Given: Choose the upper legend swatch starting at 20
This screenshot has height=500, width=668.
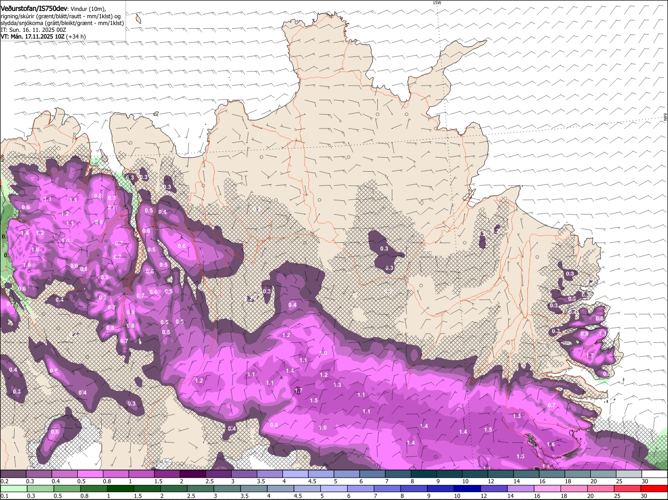Looking at the screenshot, I should coord(603,473).
